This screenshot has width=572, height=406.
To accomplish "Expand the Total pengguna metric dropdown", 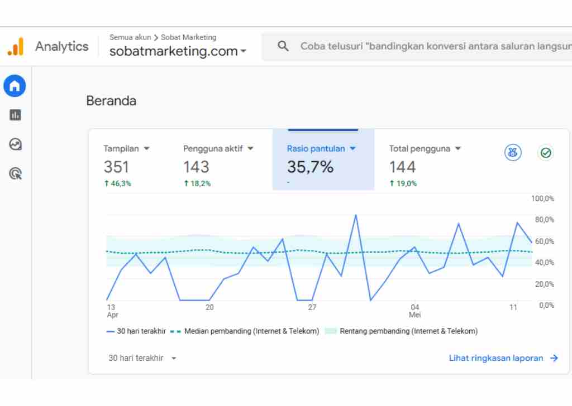I will [458, 149].
